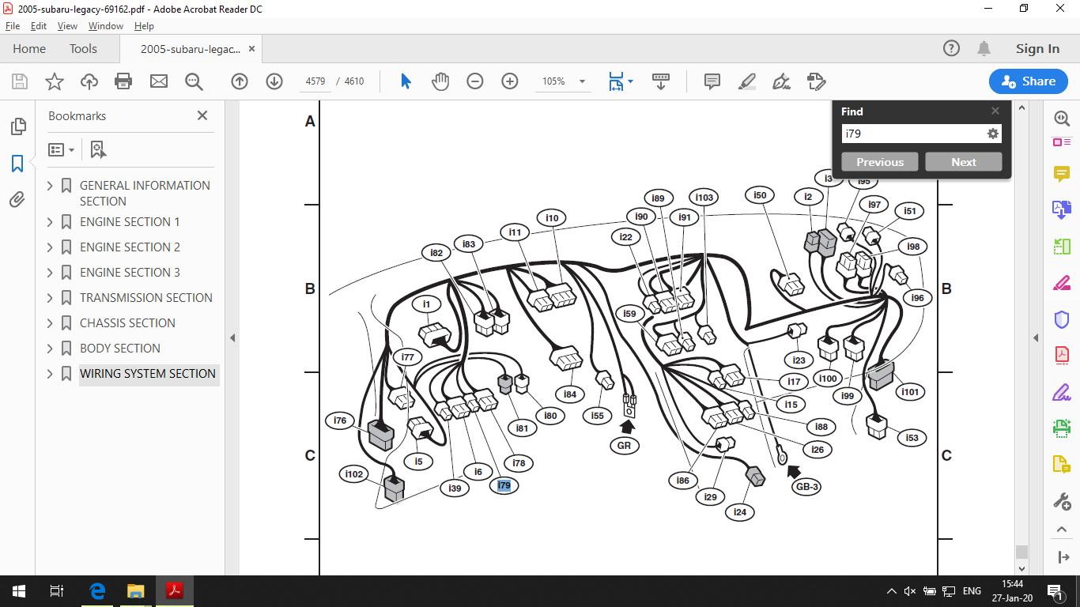This screenshot has height=607, width=1080.
Task: Select the arrow selection tool
Action: click(x=406, y=81)
